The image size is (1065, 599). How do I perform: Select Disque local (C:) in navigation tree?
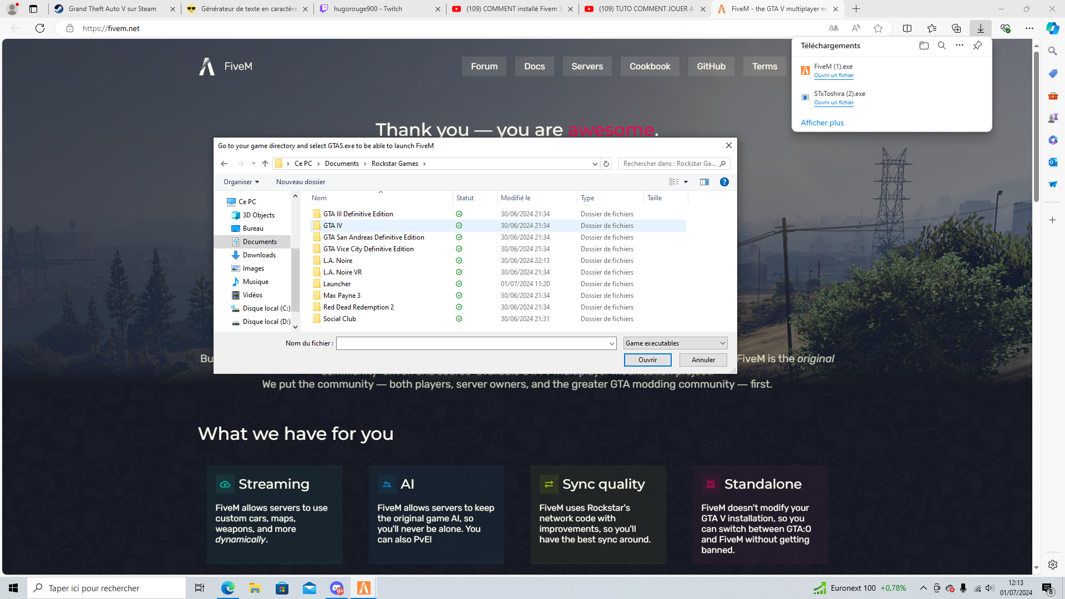[261, 308]
